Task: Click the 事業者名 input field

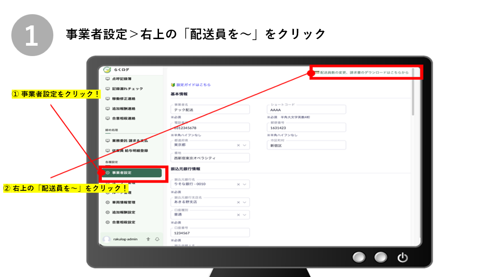Action: click(210, 109)
